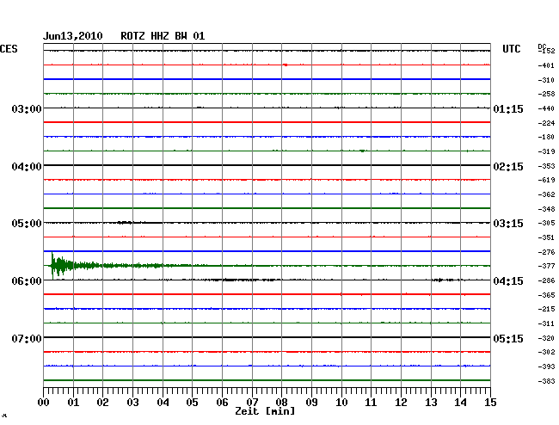
Task: Click the "02:15" UTC time label
Action: coord(508,167)
